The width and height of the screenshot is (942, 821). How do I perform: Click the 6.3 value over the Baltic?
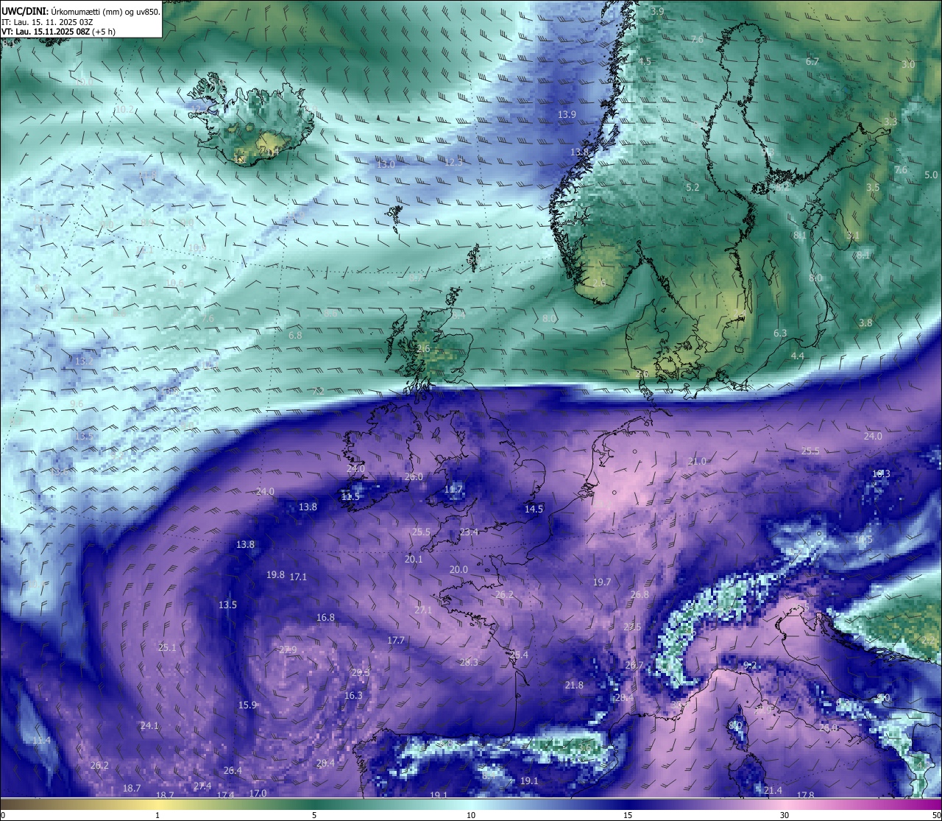[x=780, y=333]
